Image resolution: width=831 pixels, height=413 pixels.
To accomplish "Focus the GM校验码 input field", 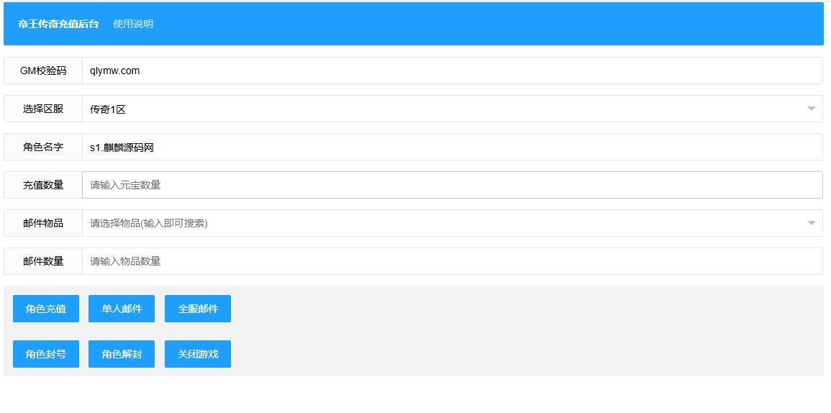I will tap(452, 71).
